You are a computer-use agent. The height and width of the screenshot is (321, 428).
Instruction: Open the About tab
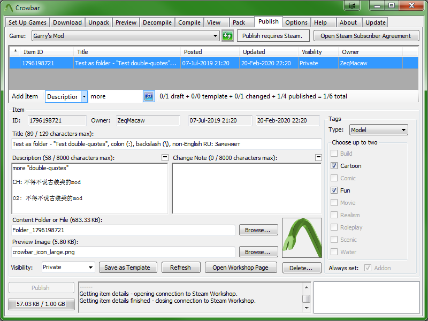click(348, 22)
